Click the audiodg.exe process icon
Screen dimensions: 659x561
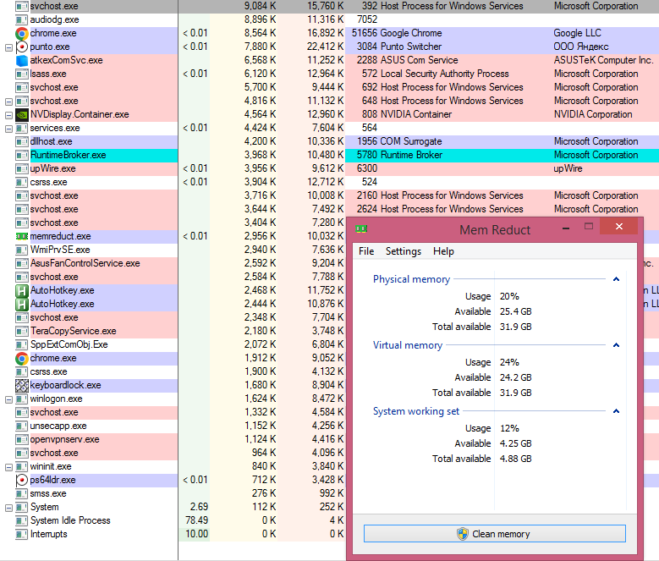[22, 20]
